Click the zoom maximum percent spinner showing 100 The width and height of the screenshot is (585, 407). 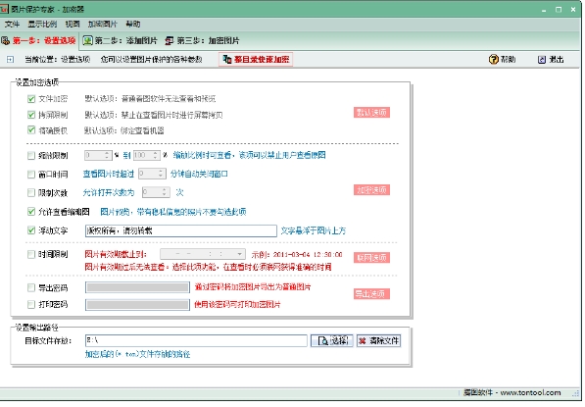click(147, 155)
